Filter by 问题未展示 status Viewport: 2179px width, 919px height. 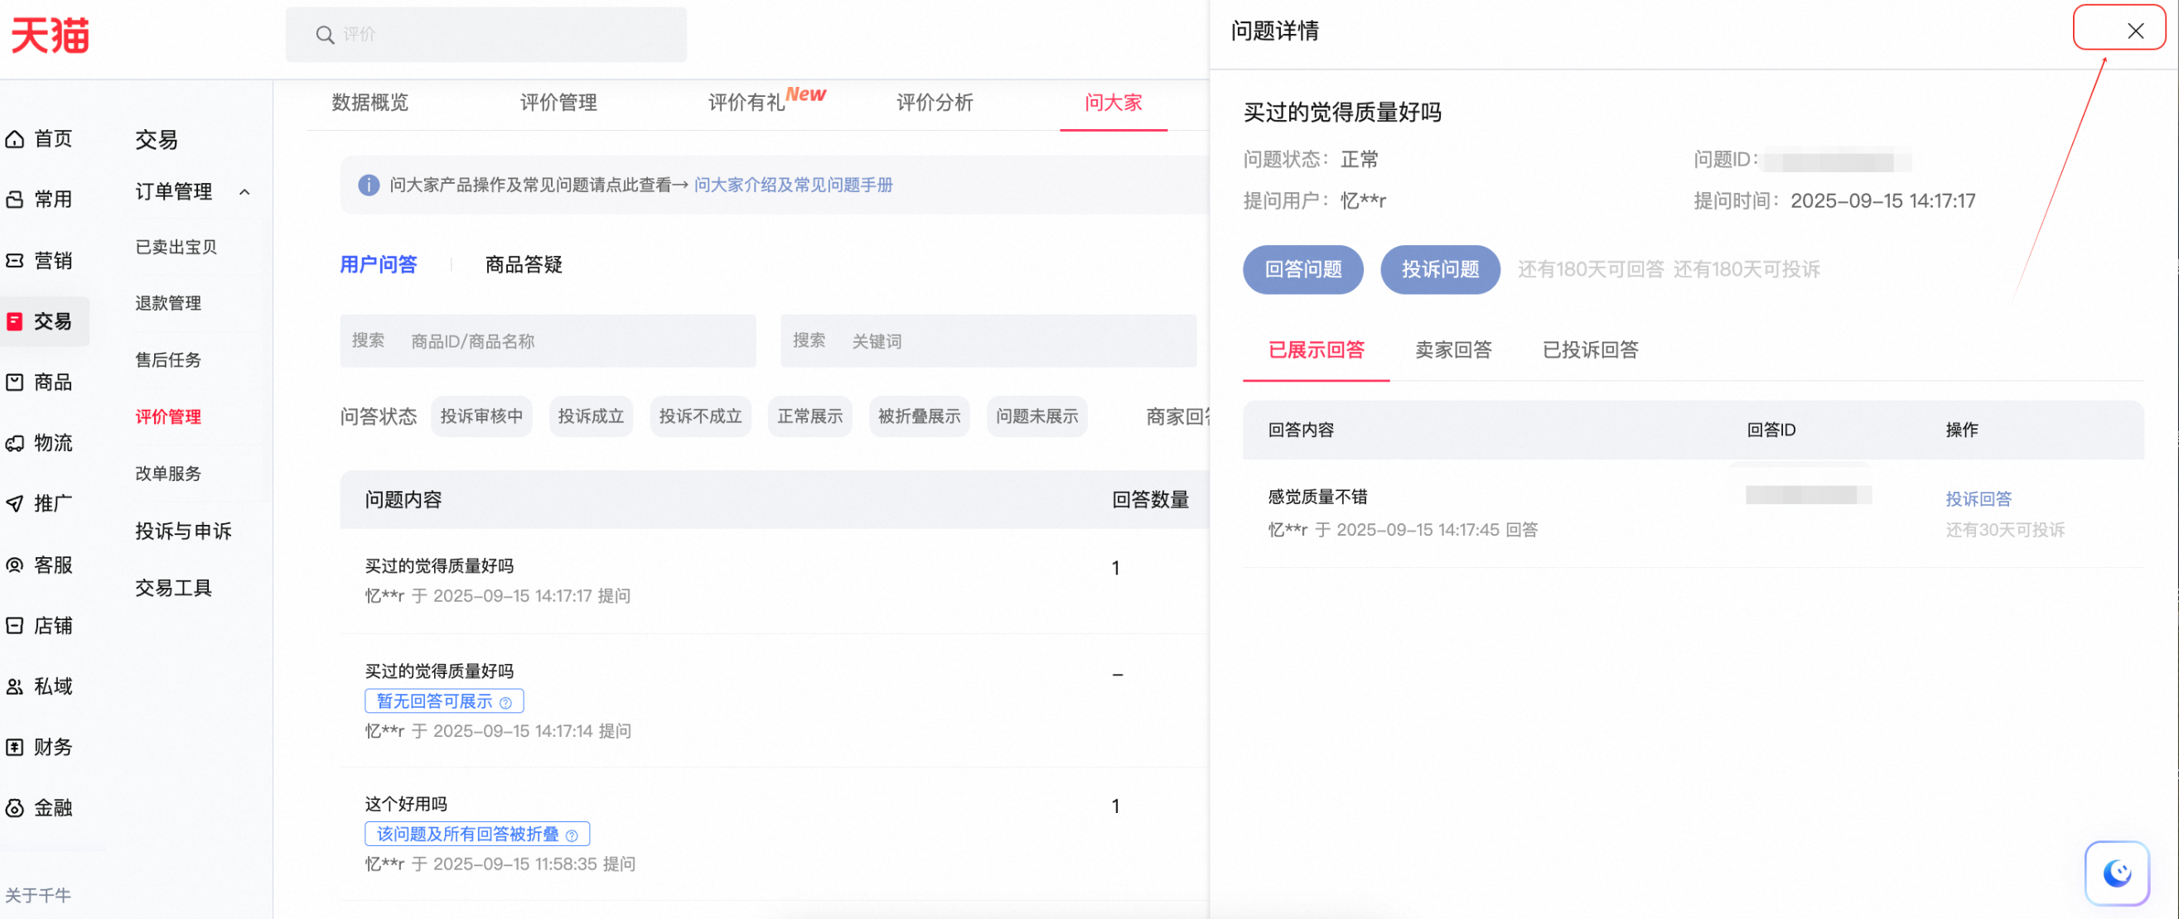1037,416
